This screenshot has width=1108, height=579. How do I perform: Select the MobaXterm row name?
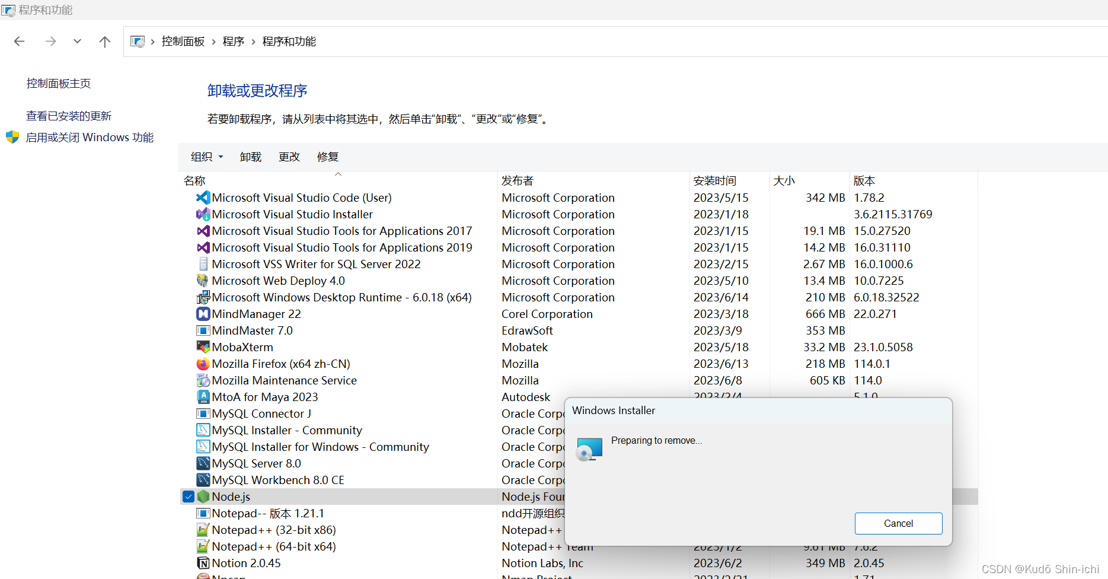tap(242, 347)
